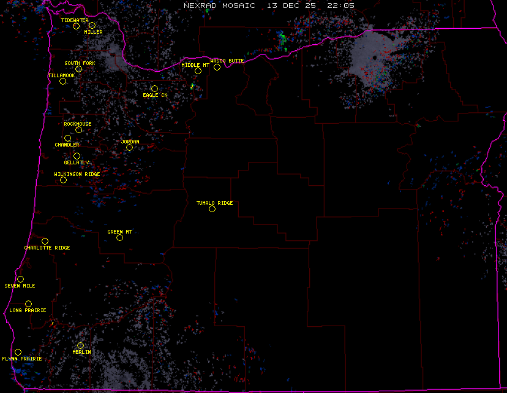Select the Miller station circle marker
This screenshot has width=507, height=393.
tap(92, 25)
